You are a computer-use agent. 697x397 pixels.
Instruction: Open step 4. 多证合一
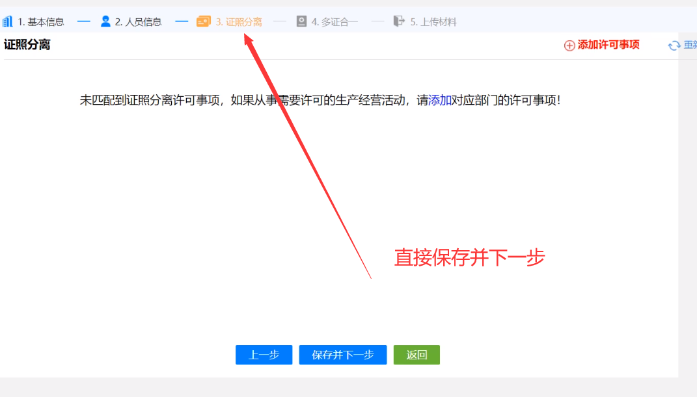335,21
